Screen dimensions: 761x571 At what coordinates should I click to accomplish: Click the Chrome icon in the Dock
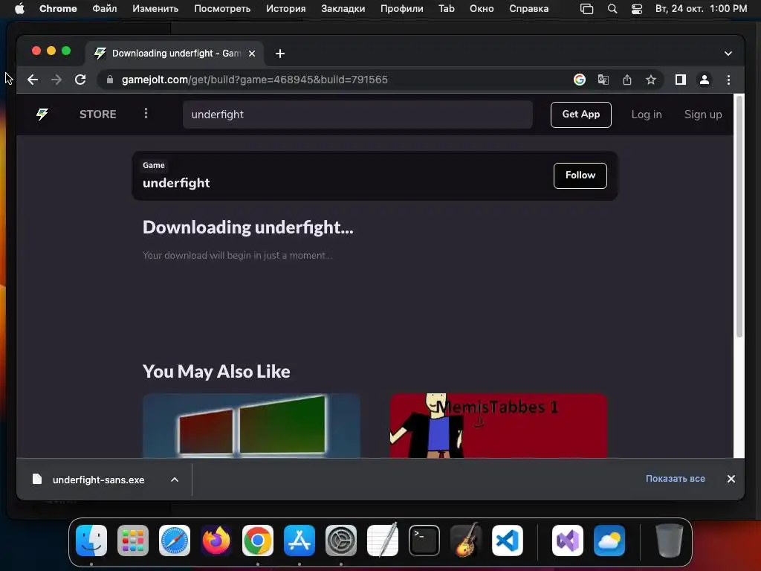(258, 541)
